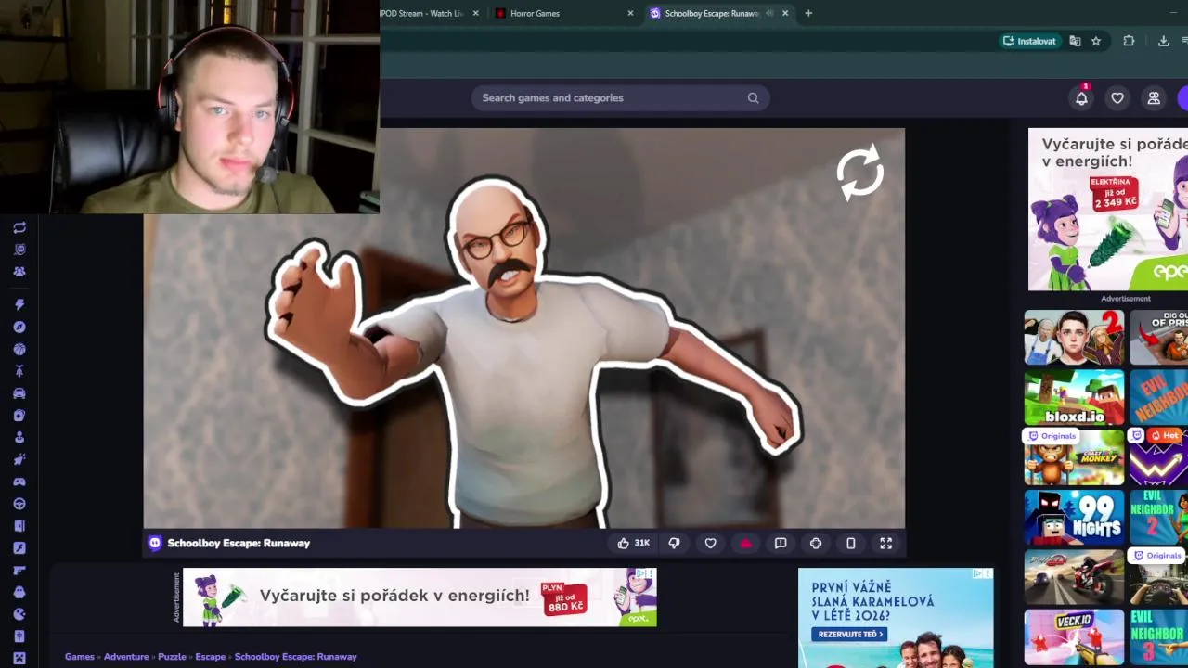Screen dimensions: 1188x668
Task: Open friends icon in site header
Action: (1154, 97)
